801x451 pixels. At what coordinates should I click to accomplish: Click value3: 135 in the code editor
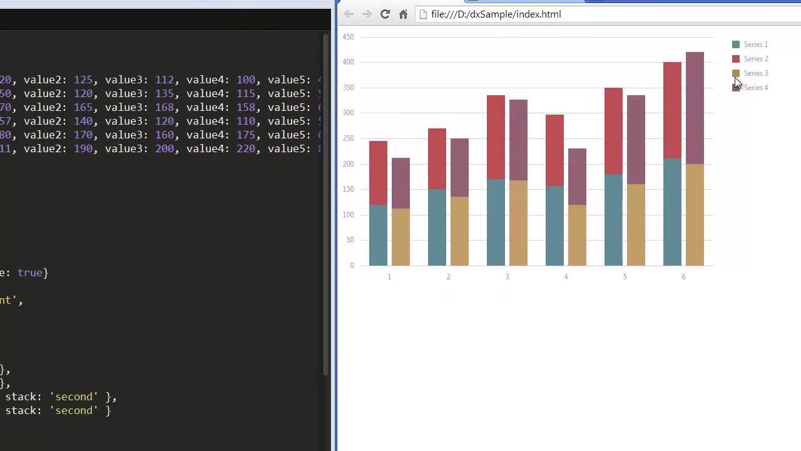pyautogui.click(x=139, y=93)
